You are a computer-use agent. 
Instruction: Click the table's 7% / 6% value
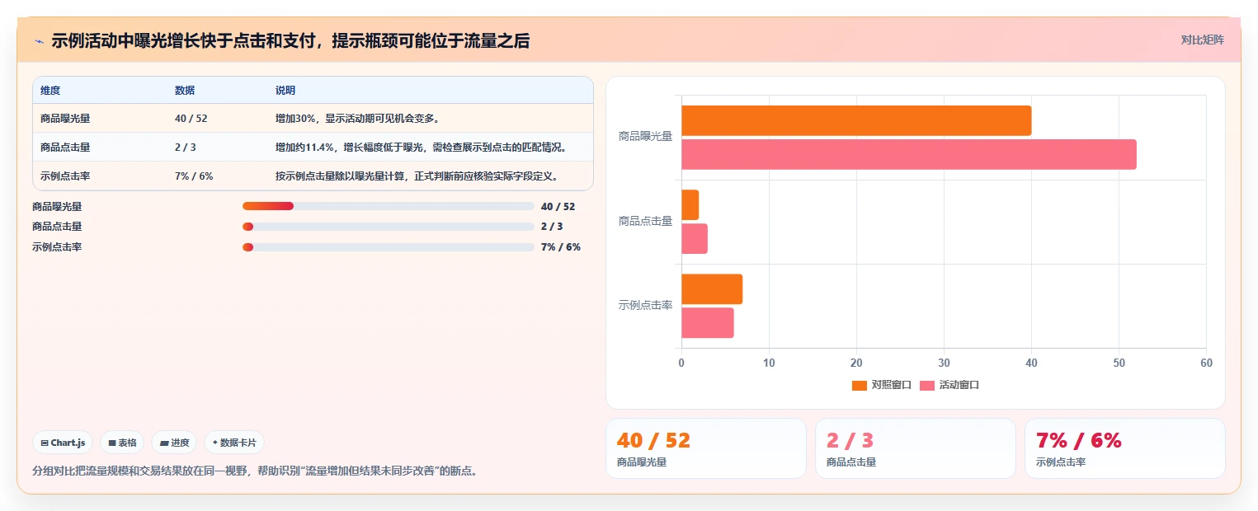point(194,176)
